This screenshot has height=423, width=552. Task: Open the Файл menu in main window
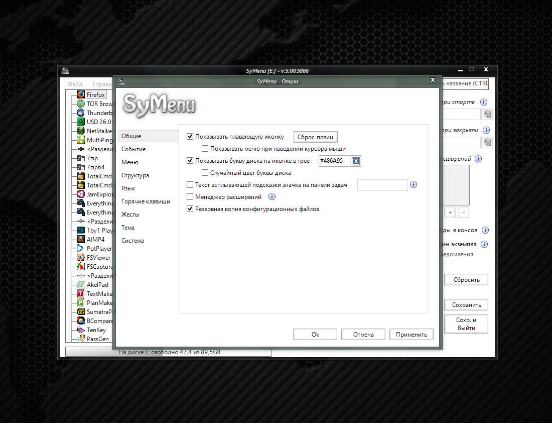pos(75,84)
